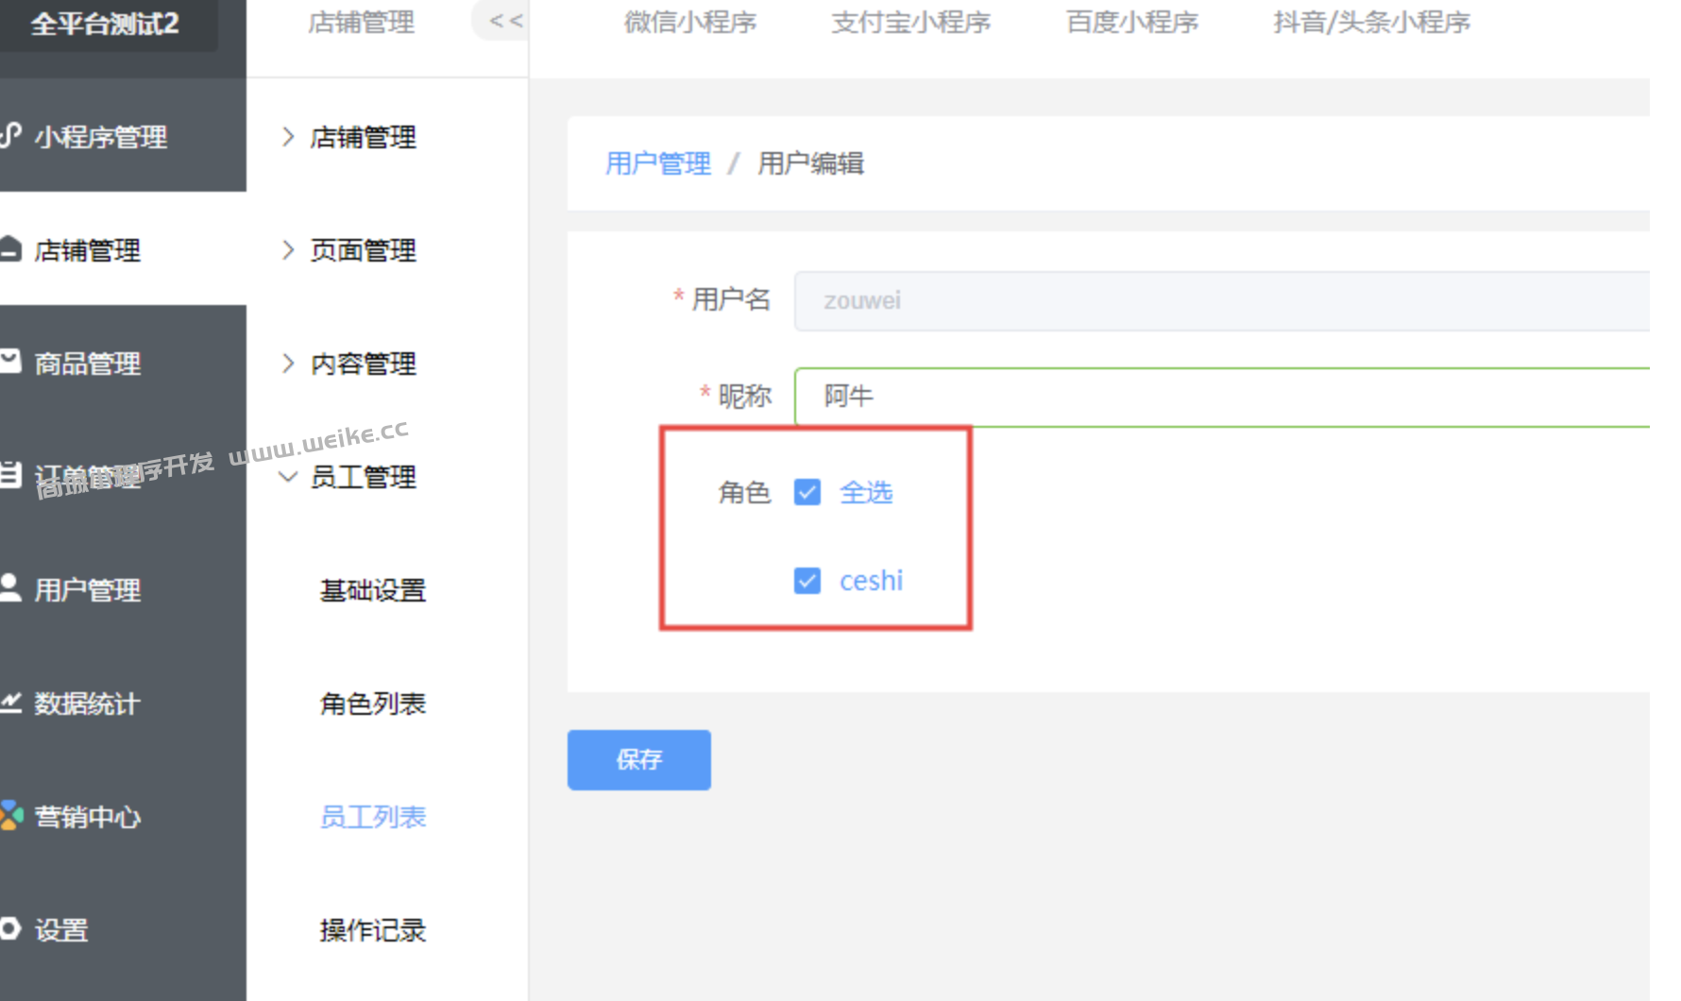1681x1001 pixels.
Task: Click the ceshi role label text
Action: [871, 581]
